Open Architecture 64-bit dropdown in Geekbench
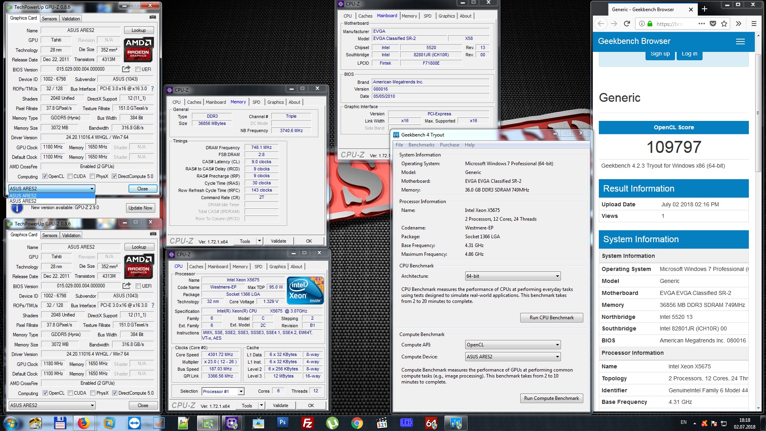Screen dimensions: 766x431 point(513,276)
